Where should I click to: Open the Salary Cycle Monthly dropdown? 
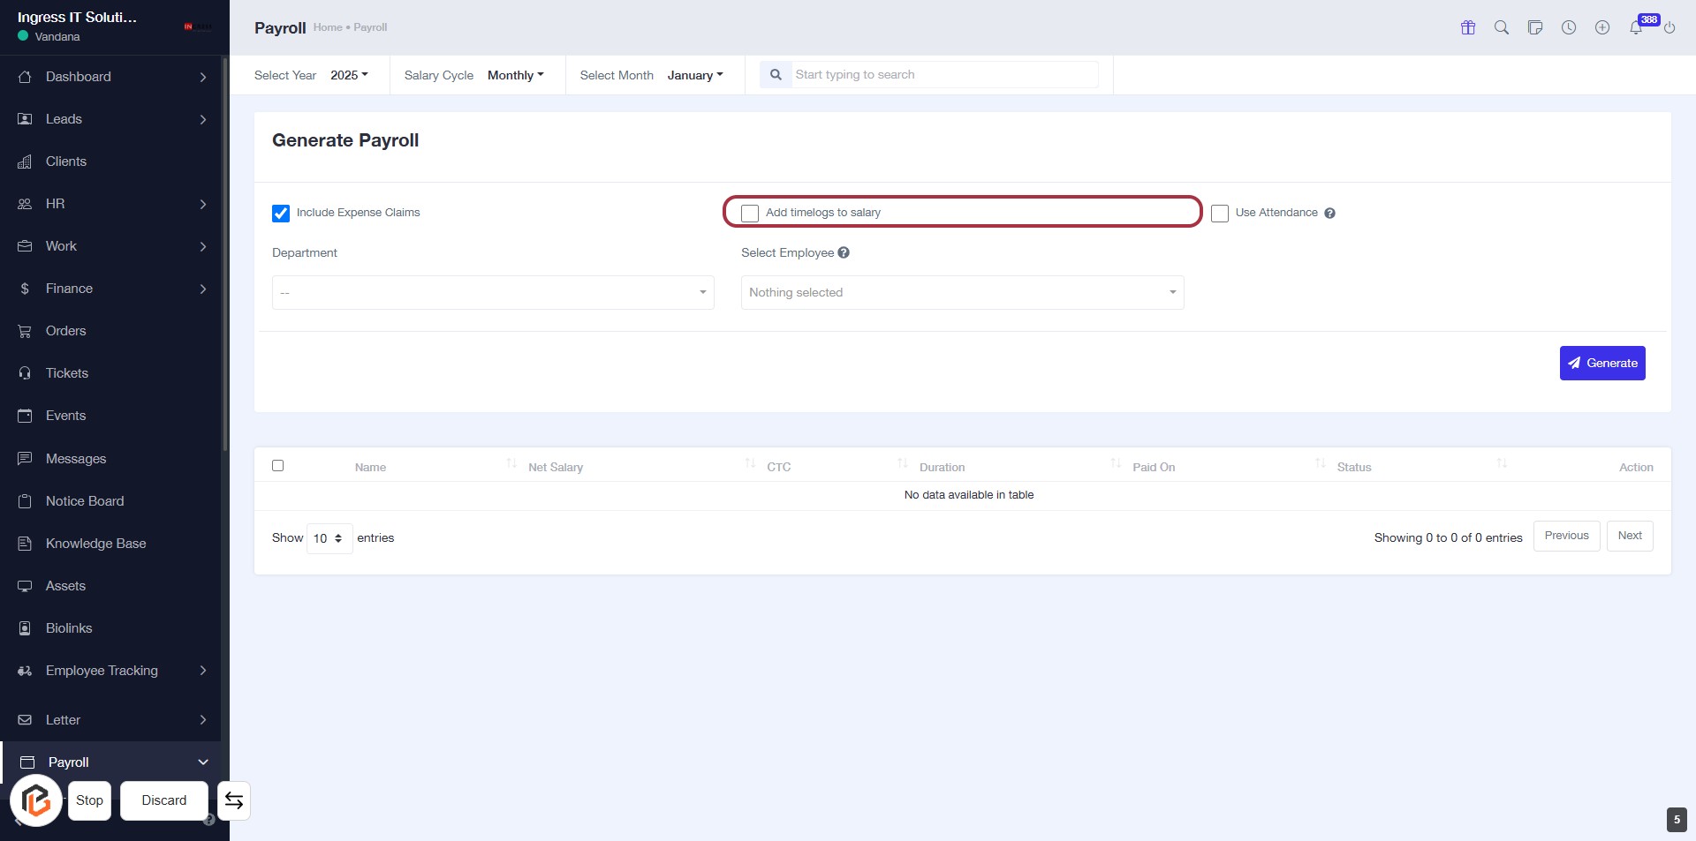pyautogui.click(x=515, y=75)
